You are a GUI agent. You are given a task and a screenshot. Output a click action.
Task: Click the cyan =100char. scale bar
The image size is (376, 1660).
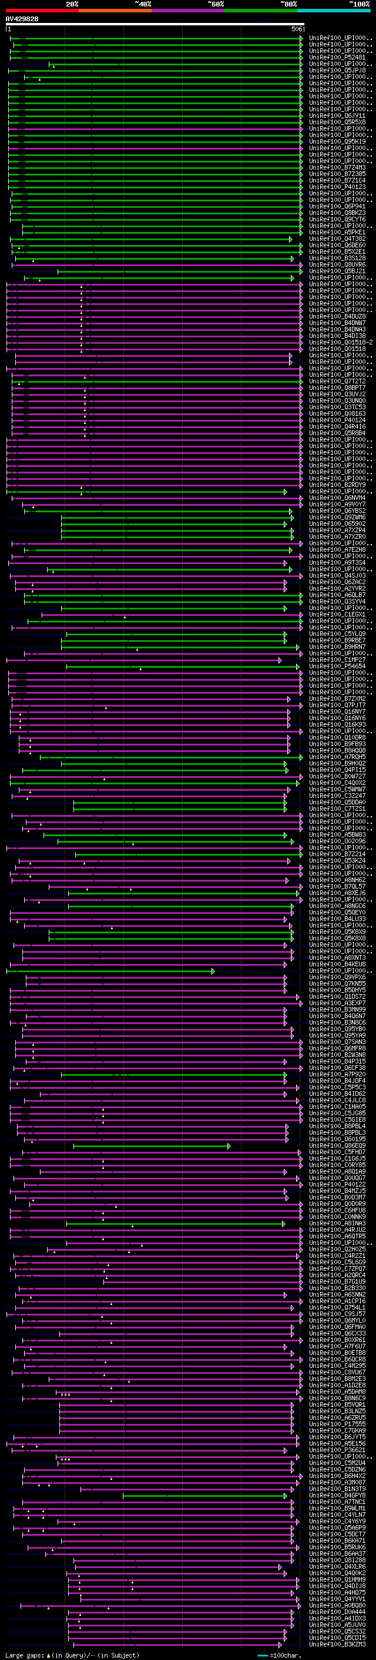point(262,1655)
